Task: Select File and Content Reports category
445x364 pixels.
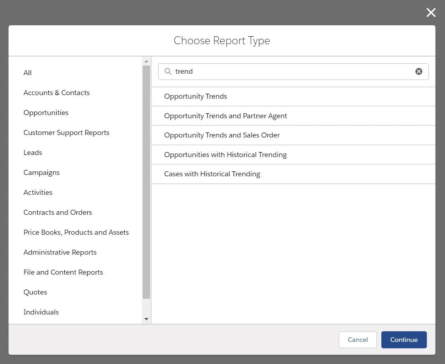Action: coord(63,272)
